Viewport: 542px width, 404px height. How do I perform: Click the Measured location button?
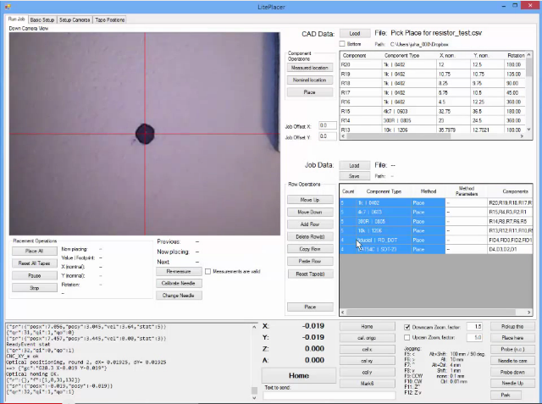point(308,68)
